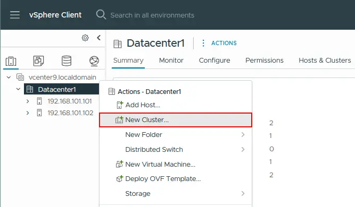Screen dimensions: 355x207
Task: Click the Deploy OVF Template icon
Action: (x=120, y=178)
